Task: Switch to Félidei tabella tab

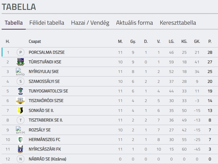Action: click(x=47, y=23)
